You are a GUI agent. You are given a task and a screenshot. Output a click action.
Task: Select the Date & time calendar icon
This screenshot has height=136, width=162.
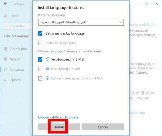tap(6, 49)
